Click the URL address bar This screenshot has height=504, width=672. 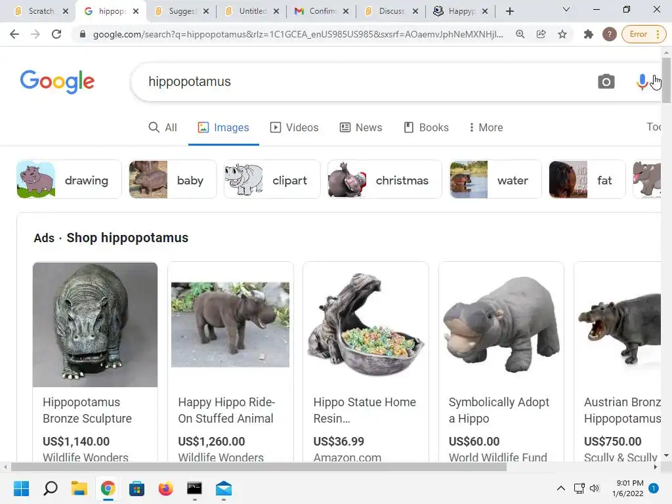pyautogui.click(x=298, y=34)
